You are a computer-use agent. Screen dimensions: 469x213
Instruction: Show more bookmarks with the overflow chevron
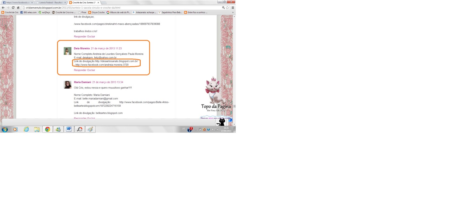coord(233,12)
